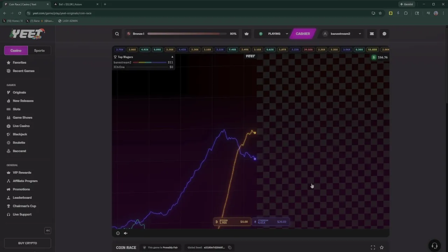Collapse the Top Wagers panel arrow
448x252 pixels.
(172, 57)
